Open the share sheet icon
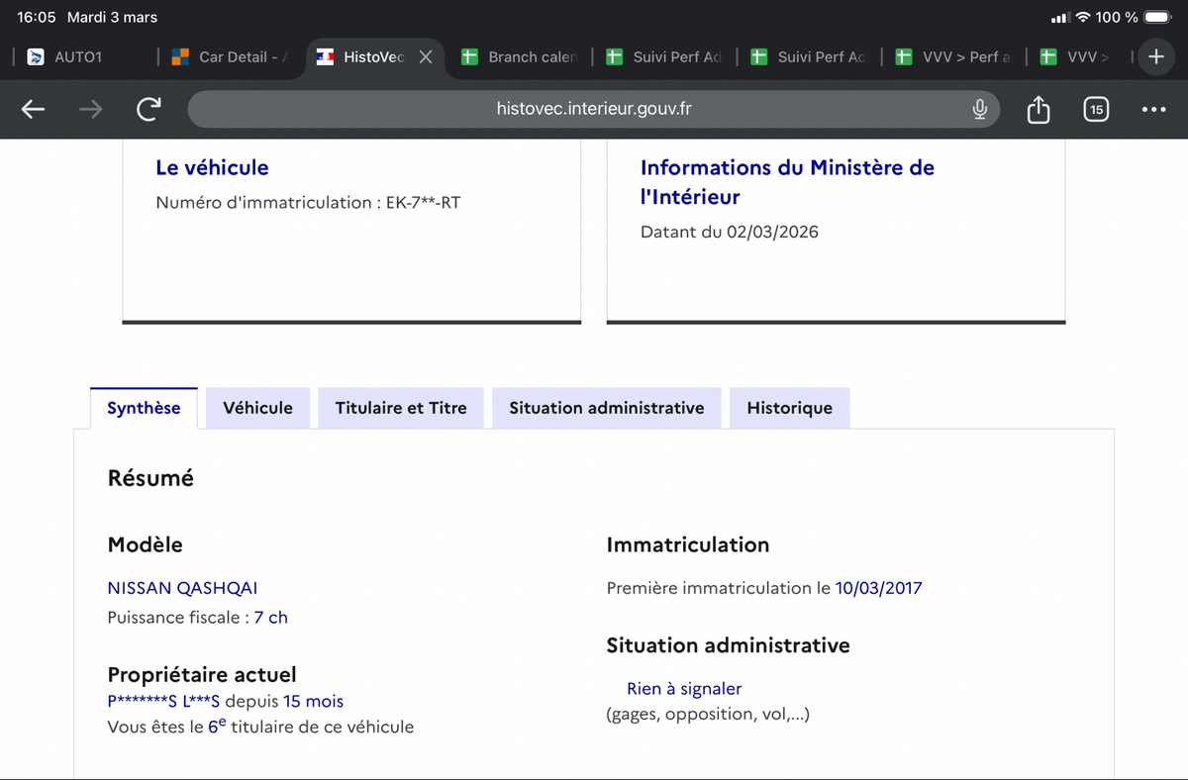Image resolution: width=1188 pixels, height=780 pixels. pyautogui.click(x=1038, y=110)
